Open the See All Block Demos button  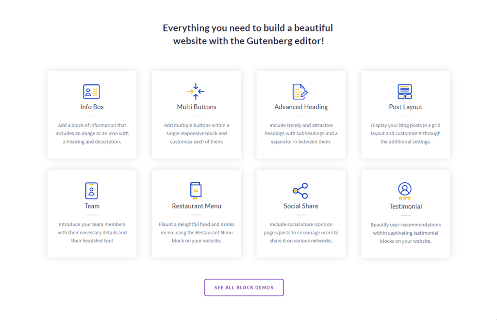[x=244, y=288]
